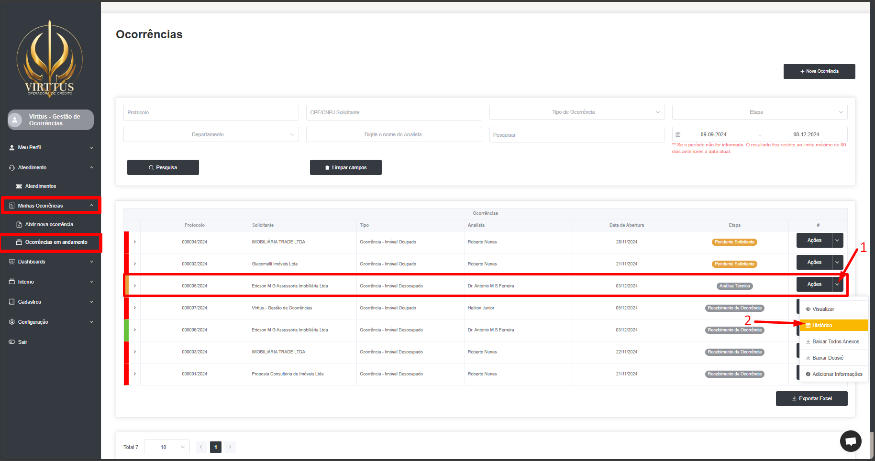Click the Virttus logo in sidebar
Image resolution: width=875 pixels, height=461 pixels.
pyautogui.click(x=50, y=59)
